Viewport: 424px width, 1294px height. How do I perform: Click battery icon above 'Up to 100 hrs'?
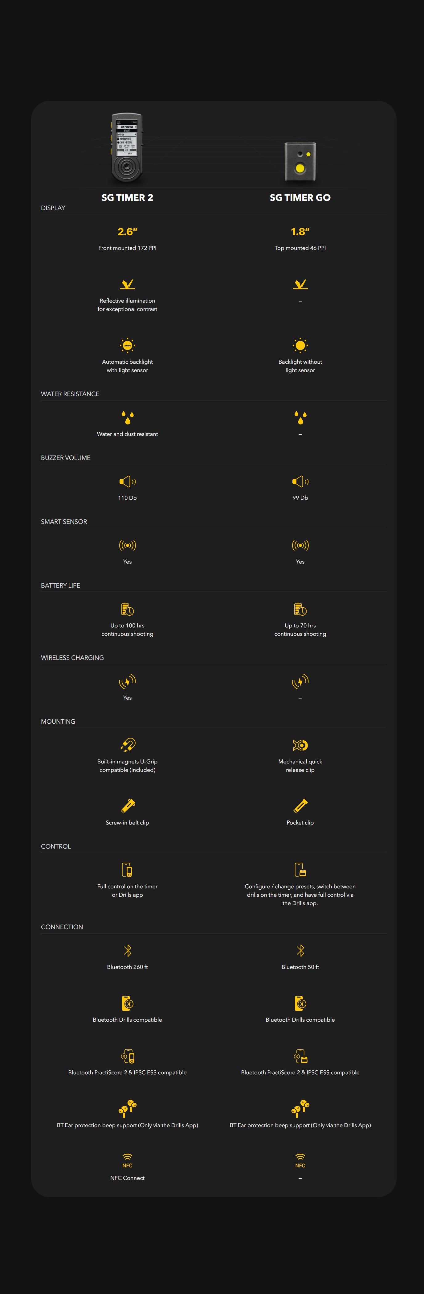coord(128,609)
